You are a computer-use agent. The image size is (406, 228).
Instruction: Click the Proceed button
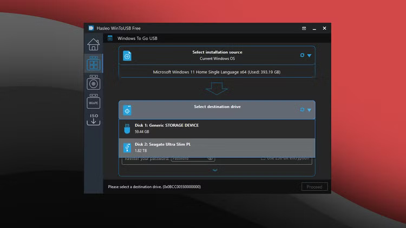pyautogui.click(x=314, y=187)
